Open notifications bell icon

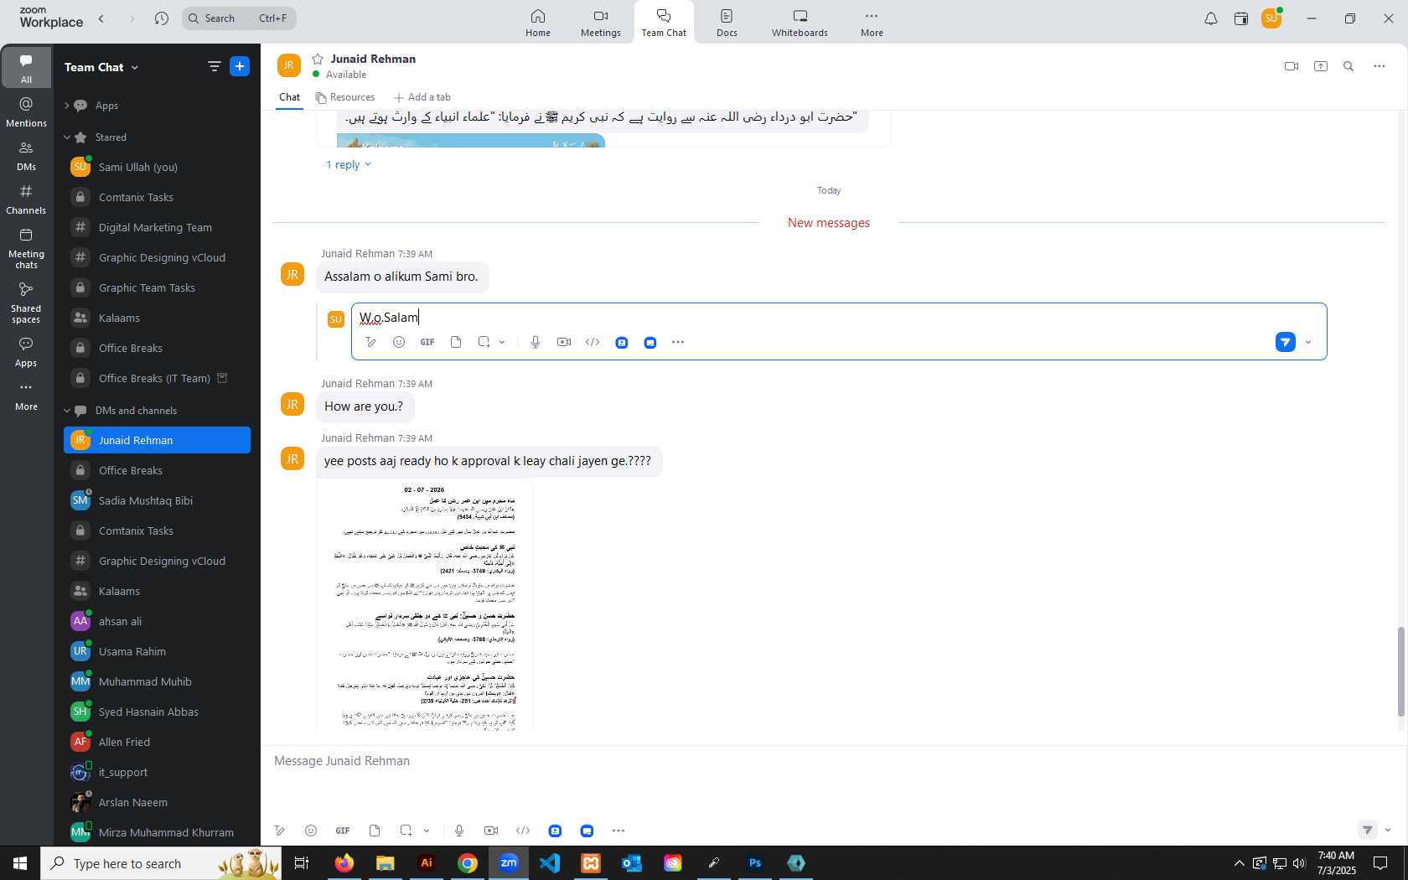[1211, 18]
